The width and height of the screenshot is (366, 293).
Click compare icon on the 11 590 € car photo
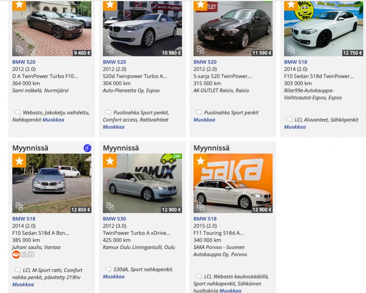click(200, 50)
